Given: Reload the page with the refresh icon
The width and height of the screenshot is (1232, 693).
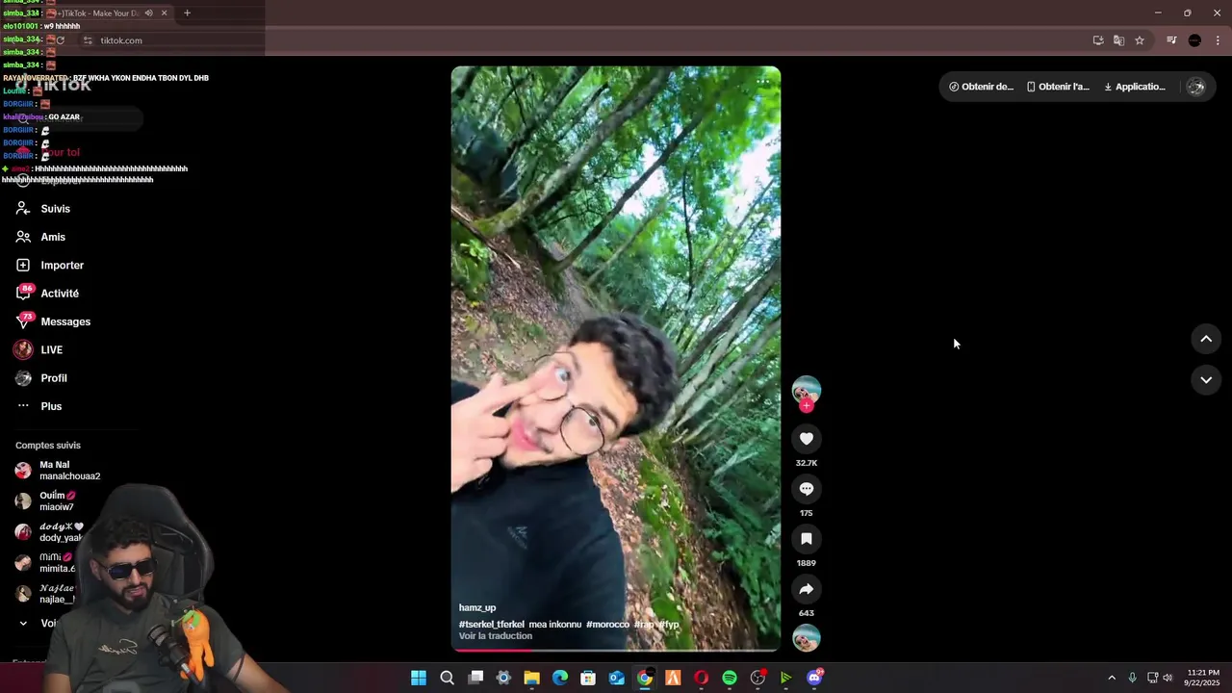Looking at the screenshot, I should click(x=61, y=40).
